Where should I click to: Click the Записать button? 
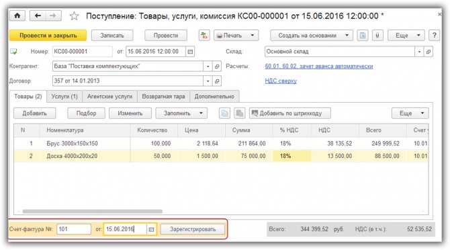pos(112,36)
